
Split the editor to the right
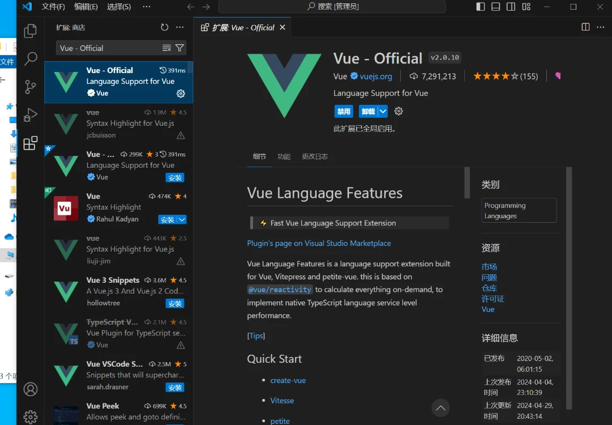585,27
